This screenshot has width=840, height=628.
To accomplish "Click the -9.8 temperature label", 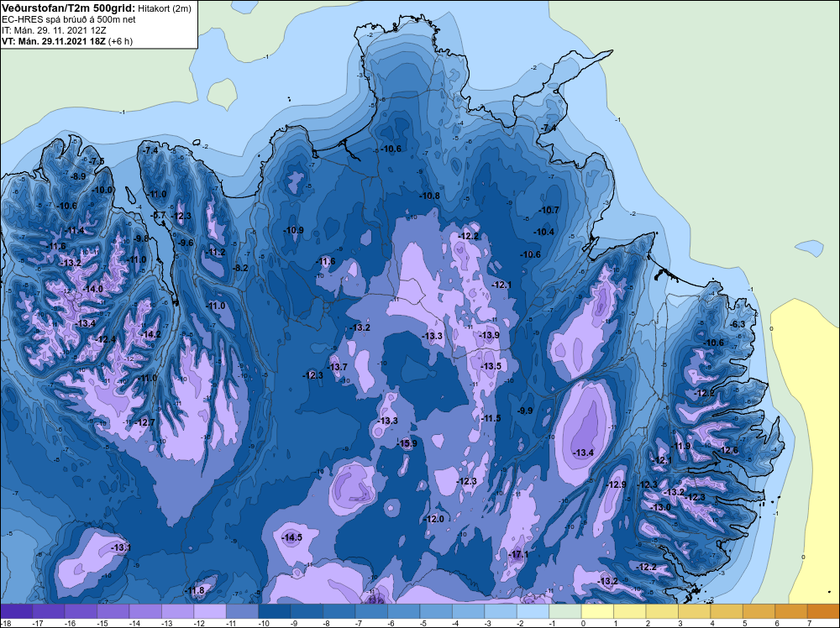I will point(141,238).
